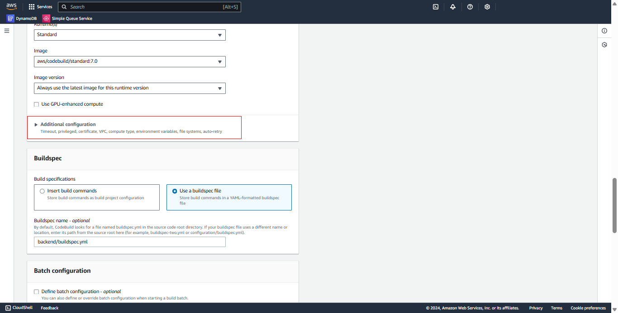Screen dimensions: 618x313
Task: Open the Services grid menu
Action: pos(31,7)
